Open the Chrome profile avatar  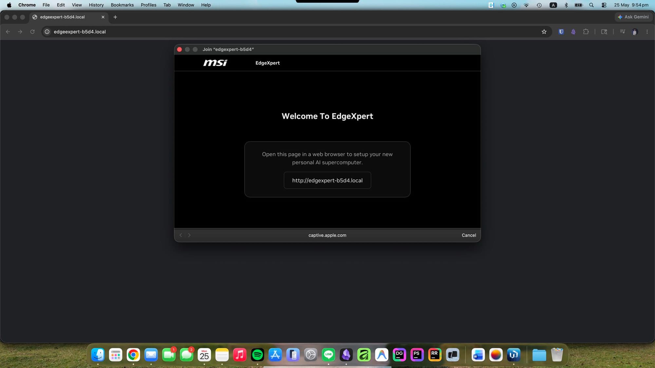pyautogui.click(x=635, y=32)
